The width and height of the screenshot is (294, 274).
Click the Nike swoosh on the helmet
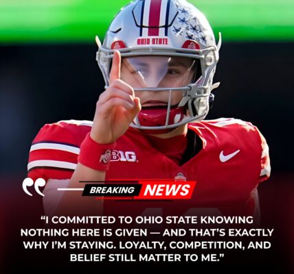pyautogui.click(x=116, y=30)
